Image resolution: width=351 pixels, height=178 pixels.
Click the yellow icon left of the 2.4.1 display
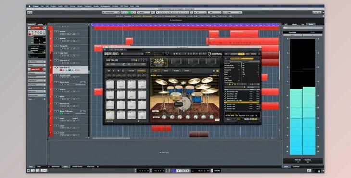(x=108, y=64)
